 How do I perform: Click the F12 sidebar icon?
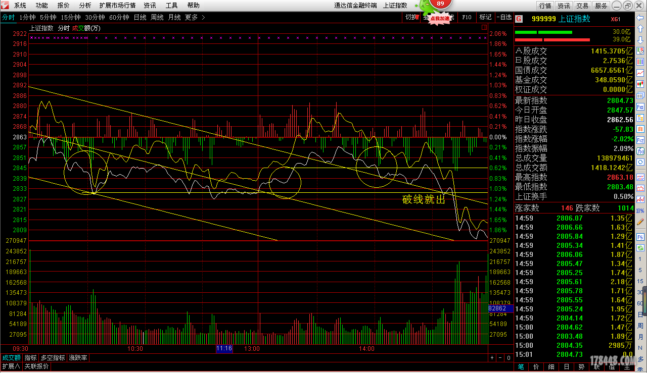point(640,140)
